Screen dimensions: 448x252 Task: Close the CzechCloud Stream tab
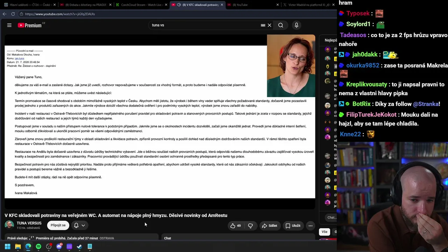coord(166,5)
